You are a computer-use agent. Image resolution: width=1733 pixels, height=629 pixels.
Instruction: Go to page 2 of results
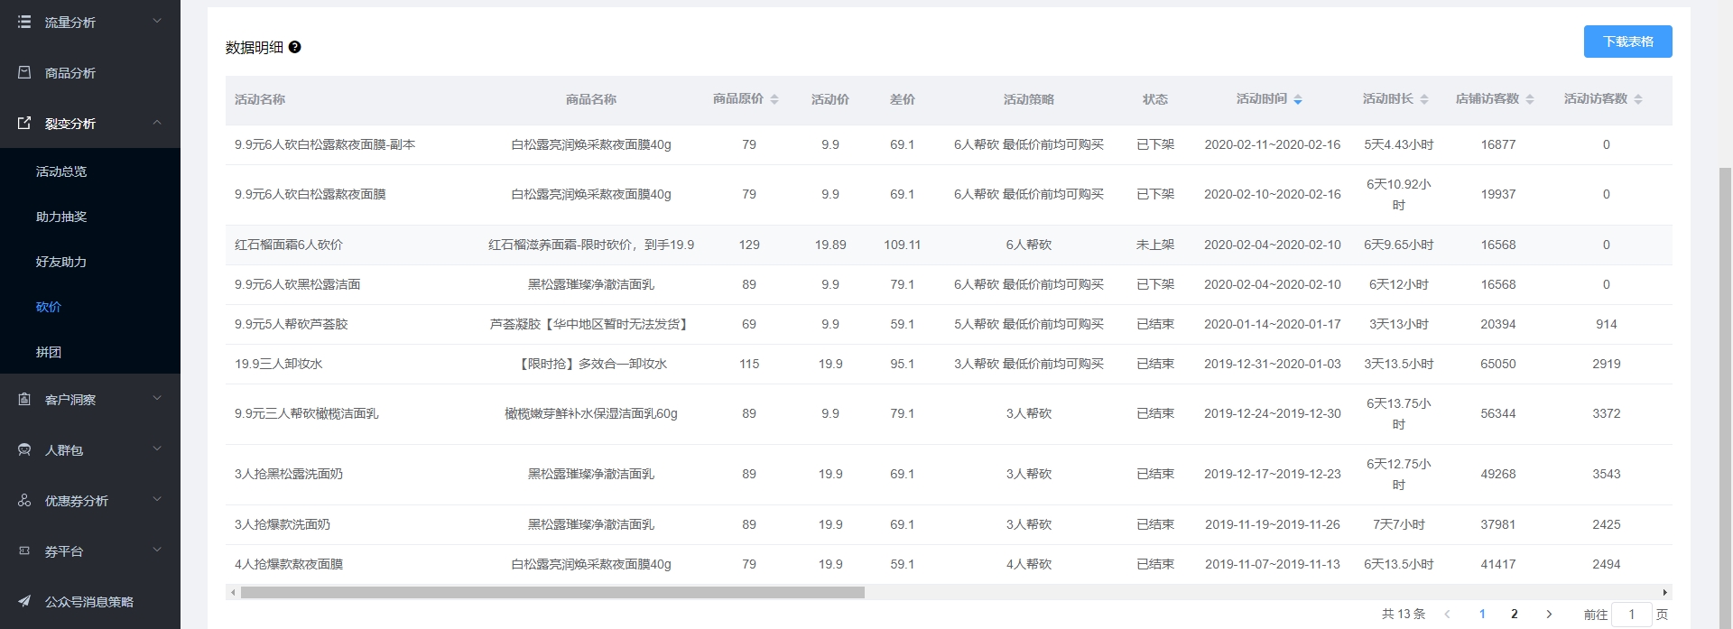click(x=1514, y=614)
